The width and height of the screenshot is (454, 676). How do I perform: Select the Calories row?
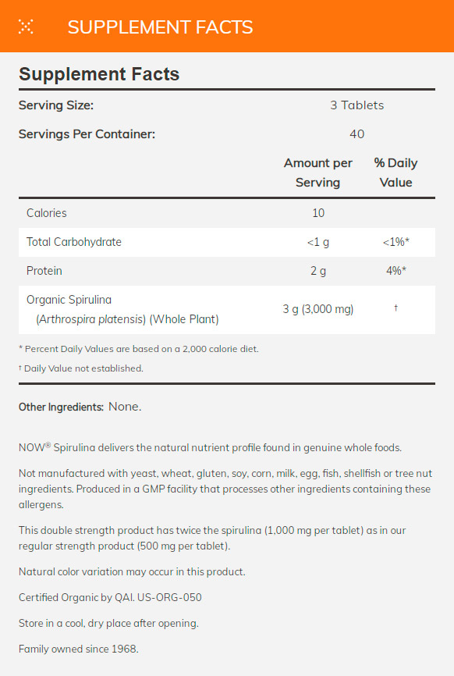(227, 213)
